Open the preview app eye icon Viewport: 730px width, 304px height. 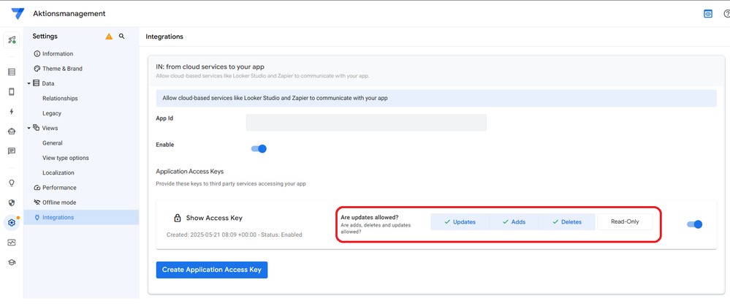(x=707, y=14)
